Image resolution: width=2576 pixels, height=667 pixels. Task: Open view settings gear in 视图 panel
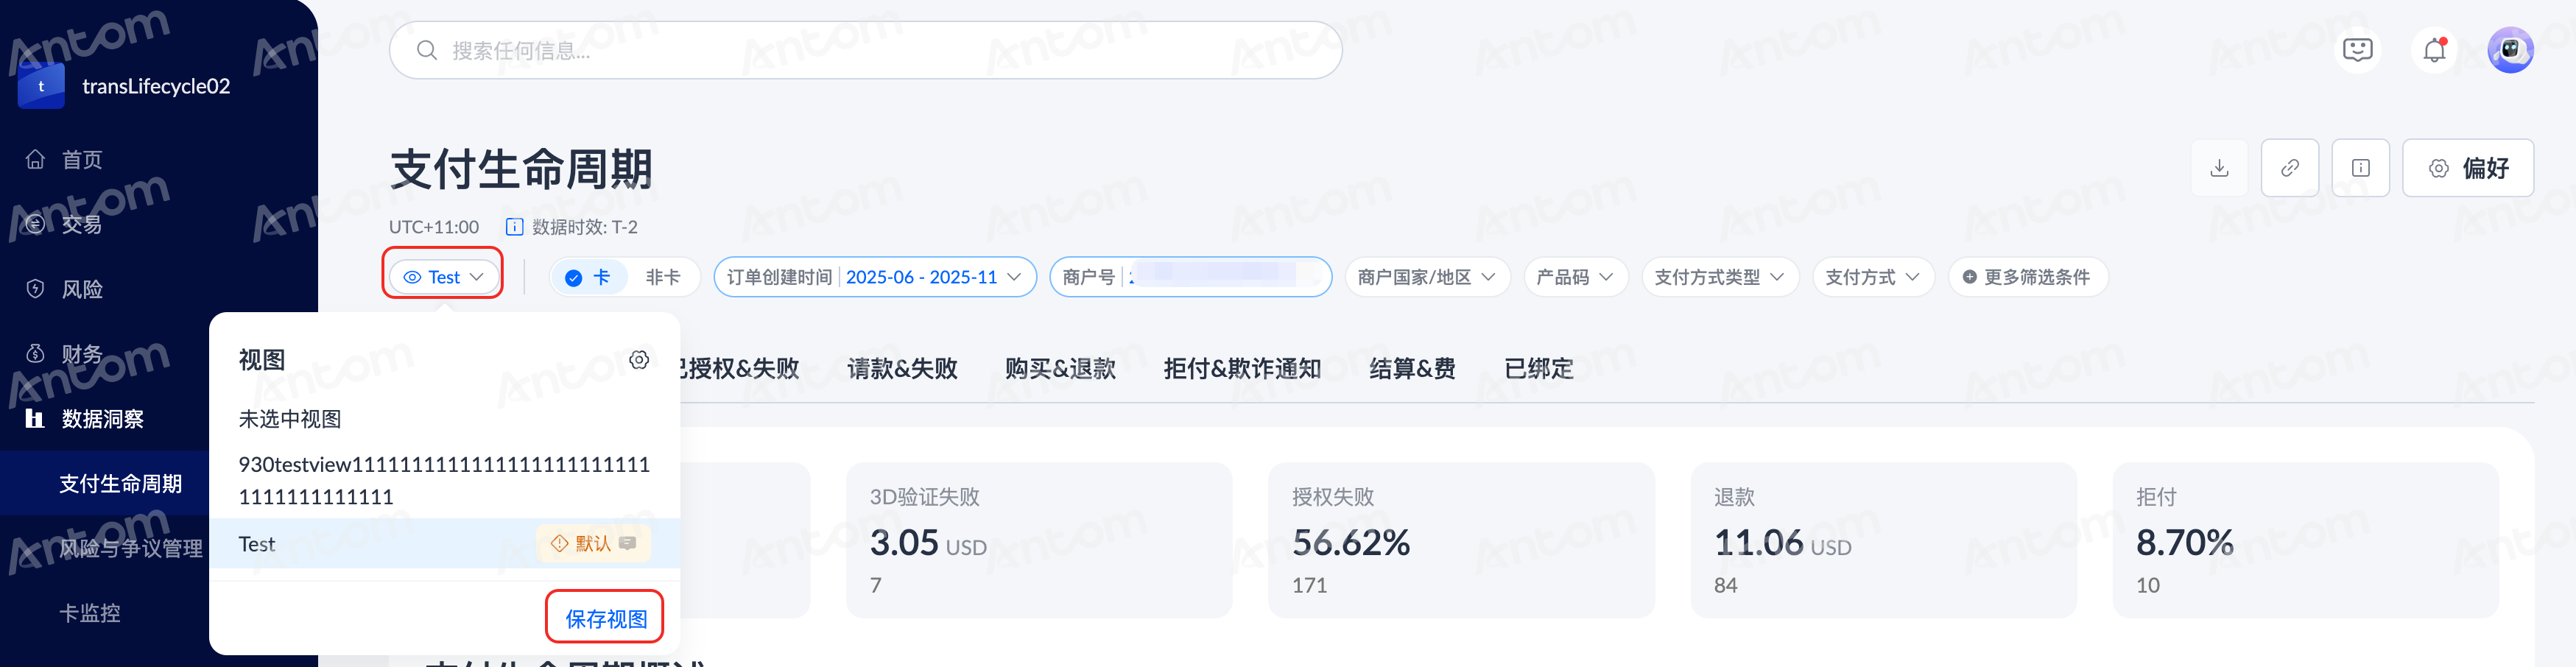tap(639, 360)
